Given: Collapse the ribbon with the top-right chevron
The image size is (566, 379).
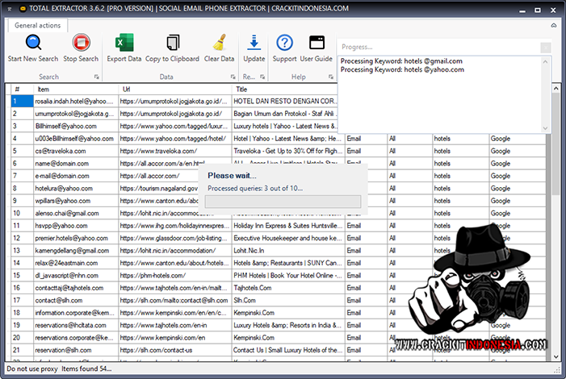Looking at the screenshot, I should point(555,26).
